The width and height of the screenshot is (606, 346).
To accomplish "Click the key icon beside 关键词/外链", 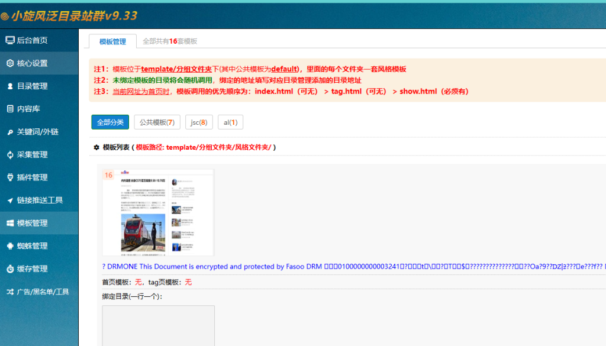I will coord(10,132).
